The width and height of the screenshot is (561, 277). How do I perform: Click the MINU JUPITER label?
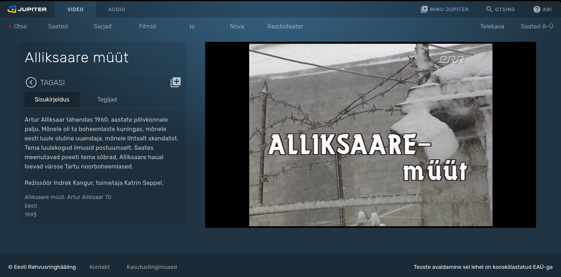click(449, 9)
